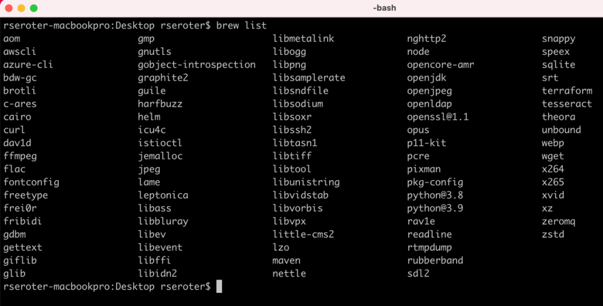Click the python@3.8 package name
The width and height of the screenshot is (603, 306).
point(435,195)
